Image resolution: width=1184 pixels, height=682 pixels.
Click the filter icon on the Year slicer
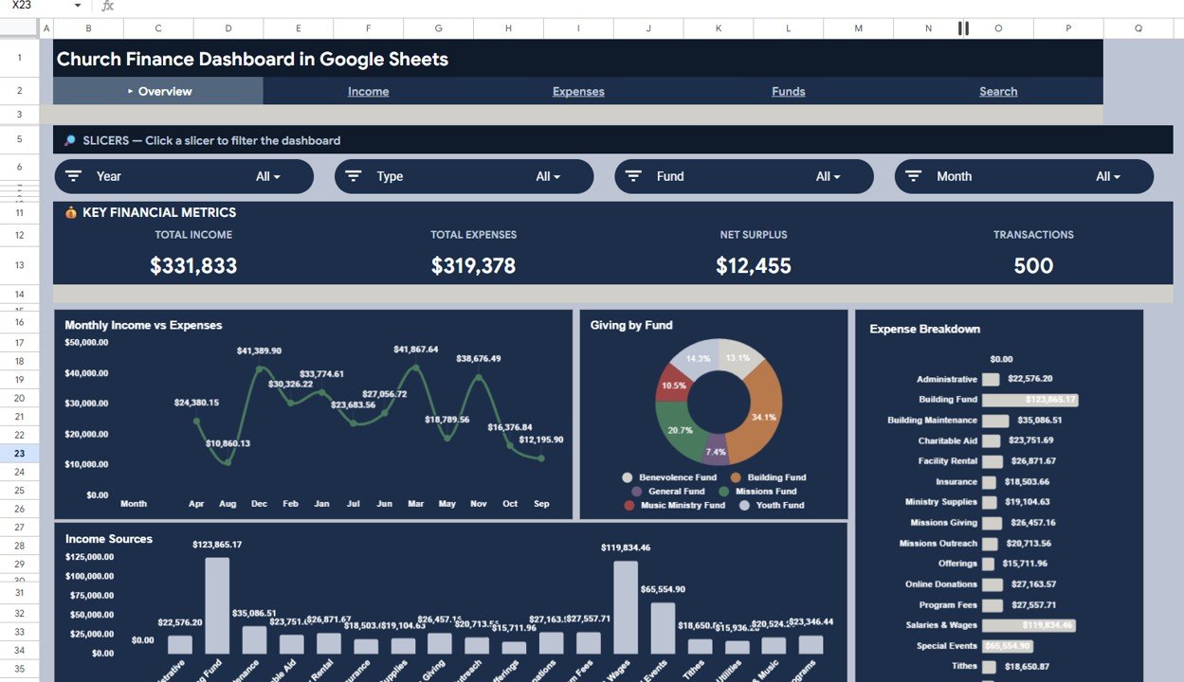[x=73, y=176]
